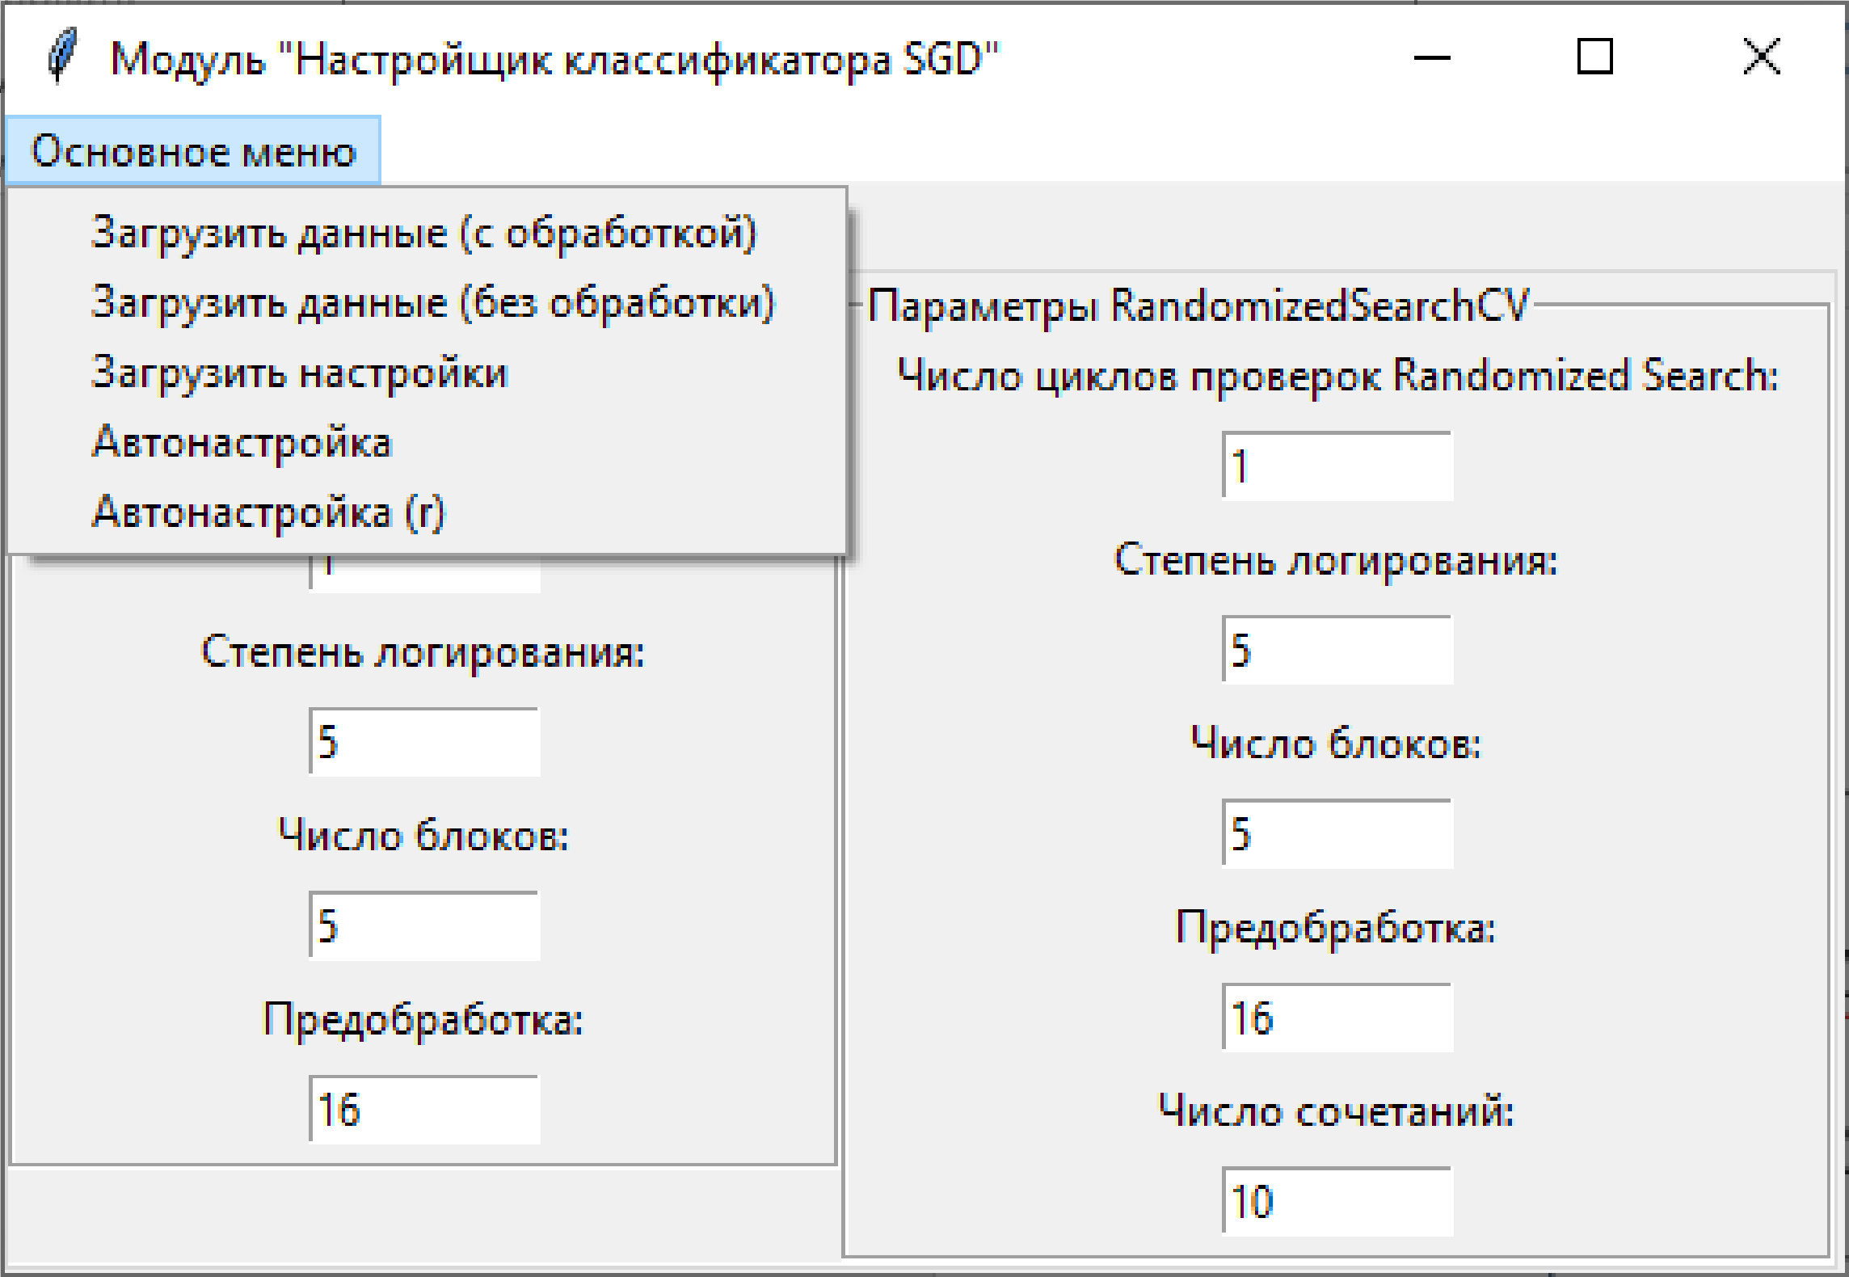Select Загрузить данные (с обработкой)
1849x1277 pixels.
point(424,234)
